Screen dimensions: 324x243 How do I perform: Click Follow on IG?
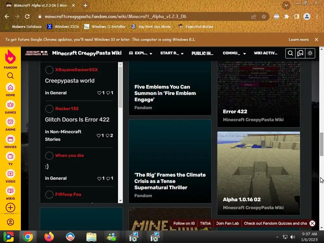(184, 223)
